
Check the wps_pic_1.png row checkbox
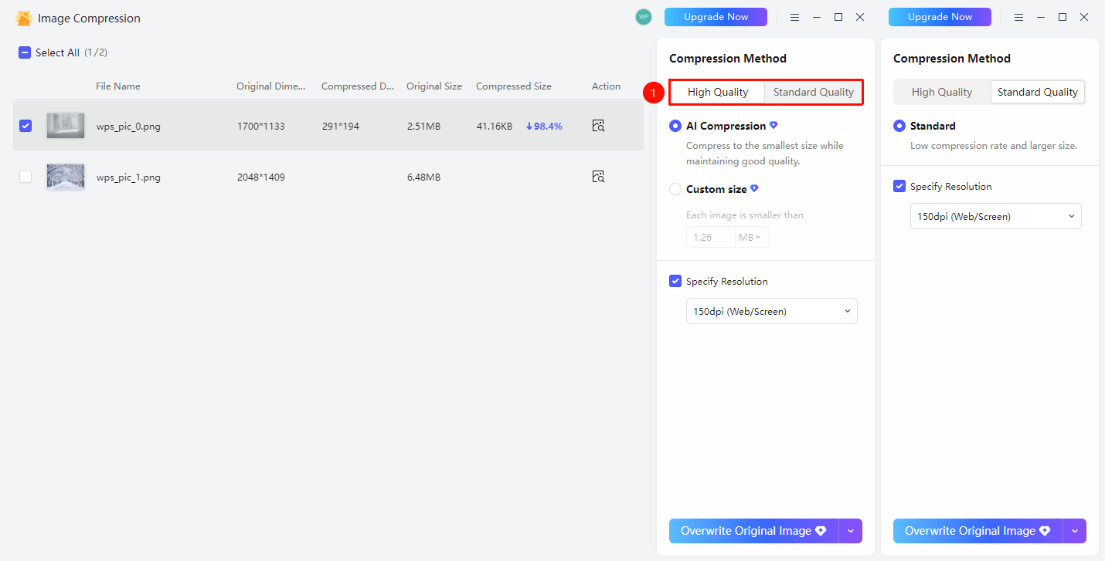(x=25, y=177)
